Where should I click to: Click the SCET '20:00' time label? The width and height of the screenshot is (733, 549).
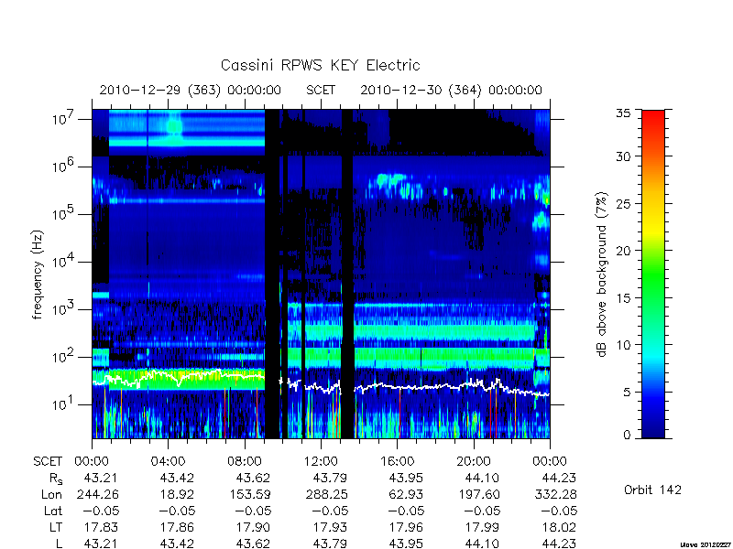click(473, 461)
